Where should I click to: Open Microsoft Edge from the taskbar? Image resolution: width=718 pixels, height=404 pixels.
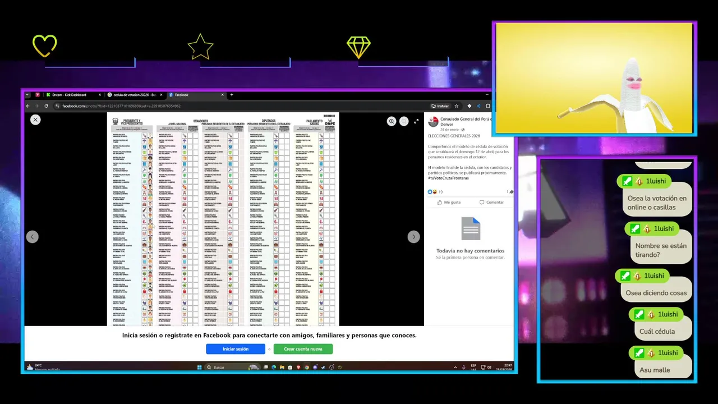click(x=273, y=368)
